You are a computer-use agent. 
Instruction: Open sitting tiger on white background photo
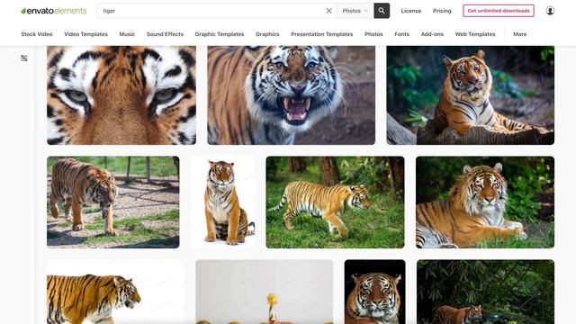tap(223, 202)
